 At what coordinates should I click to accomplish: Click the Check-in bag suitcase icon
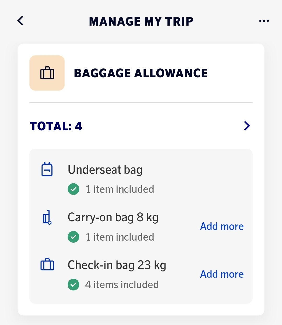(47, 265)
